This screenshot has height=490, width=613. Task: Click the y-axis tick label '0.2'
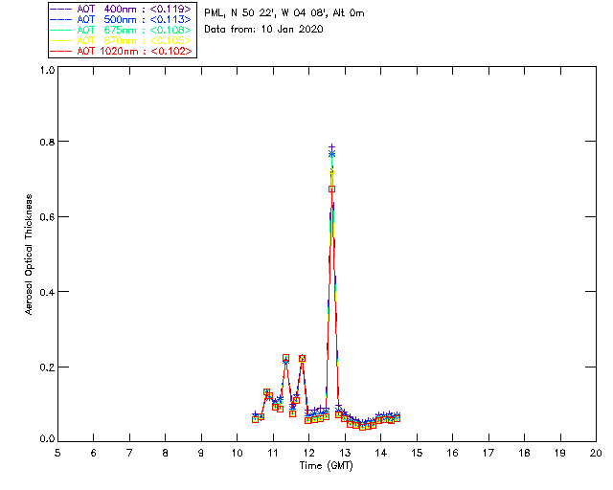click(47, 367)
